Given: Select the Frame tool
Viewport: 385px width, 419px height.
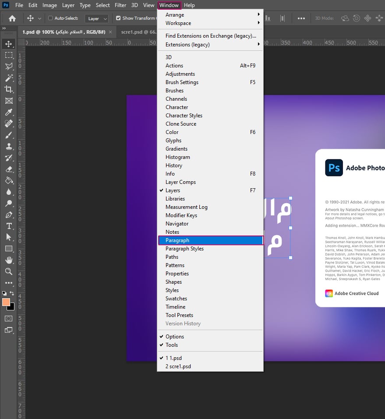Looking at the screenshot, I should pyautogui.click(x=9, y=101).
